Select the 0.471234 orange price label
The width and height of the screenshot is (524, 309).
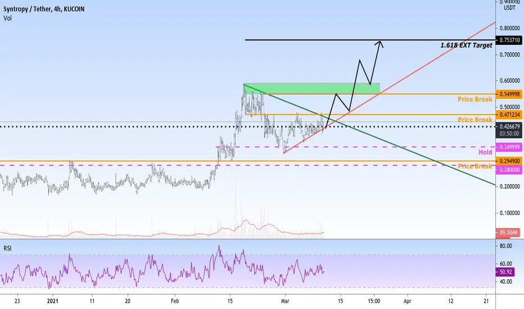[x=509, y=115]
